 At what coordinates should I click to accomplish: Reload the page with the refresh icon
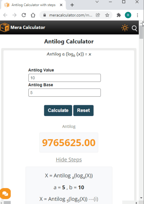tap(24, 15)
